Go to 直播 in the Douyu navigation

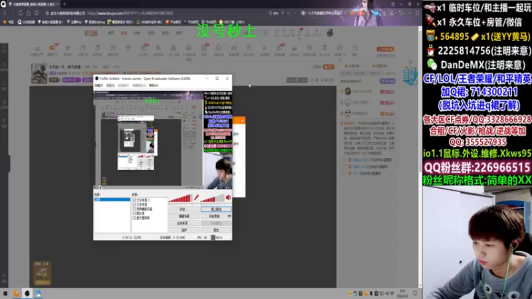click(124, 33)
